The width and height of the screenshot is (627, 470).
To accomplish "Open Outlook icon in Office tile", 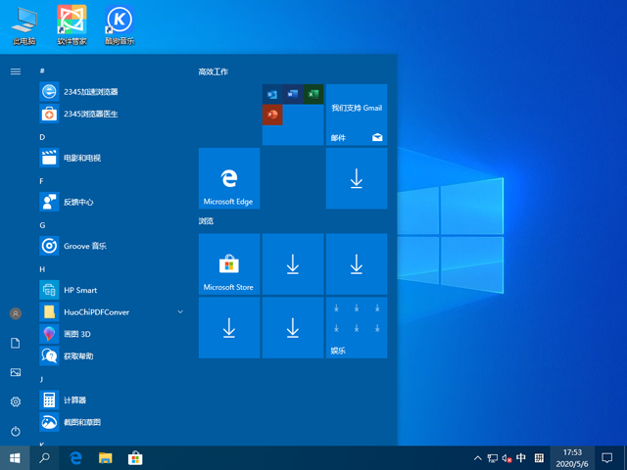I will [x=272, y=94].
